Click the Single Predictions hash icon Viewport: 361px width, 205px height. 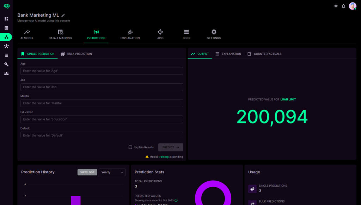point(252,189)
